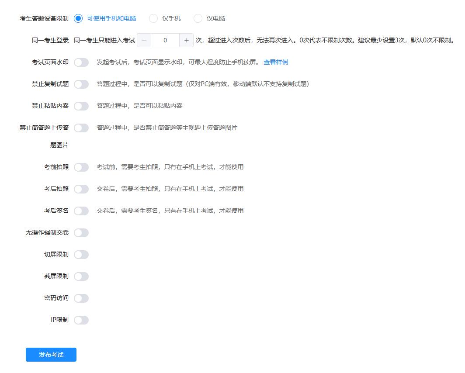Enable the 截屏限制 switch
This screenshot has height=373, width=465.
coord(81,276)
